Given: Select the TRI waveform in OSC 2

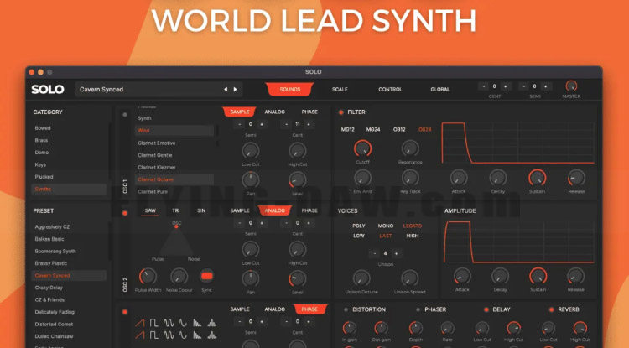Looking at the screenshot, I should click(176, 210).
